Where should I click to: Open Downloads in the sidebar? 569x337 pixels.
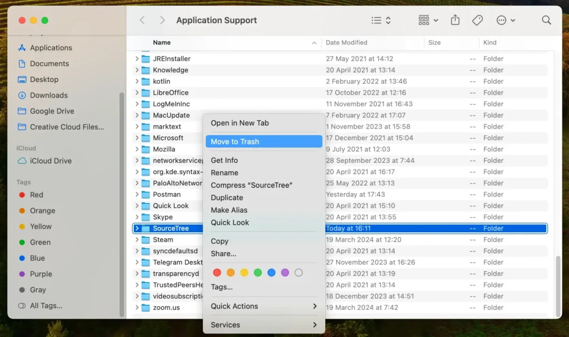click(43, 95)
